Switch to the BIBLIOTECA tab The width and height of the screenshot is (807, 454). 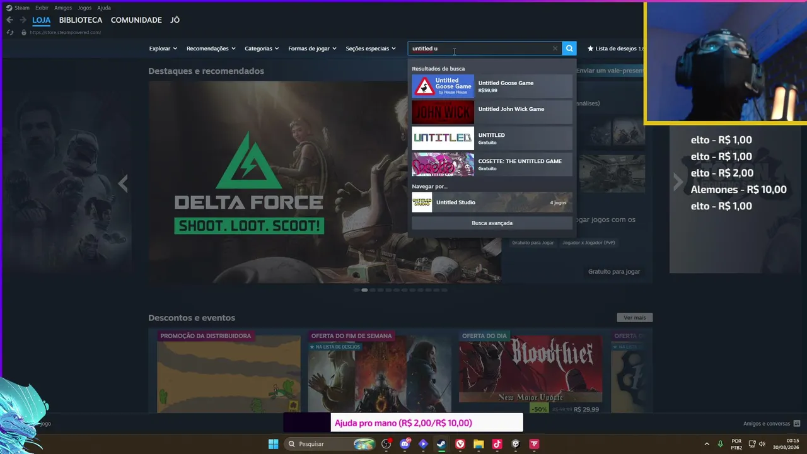pos(81,20)
